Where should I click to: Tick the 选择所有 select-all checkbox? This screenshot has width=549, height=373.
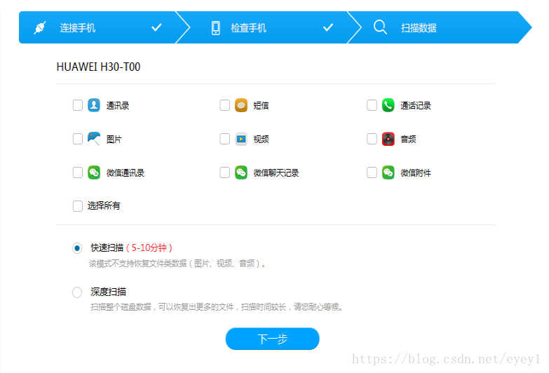click(x=77, y=206)
